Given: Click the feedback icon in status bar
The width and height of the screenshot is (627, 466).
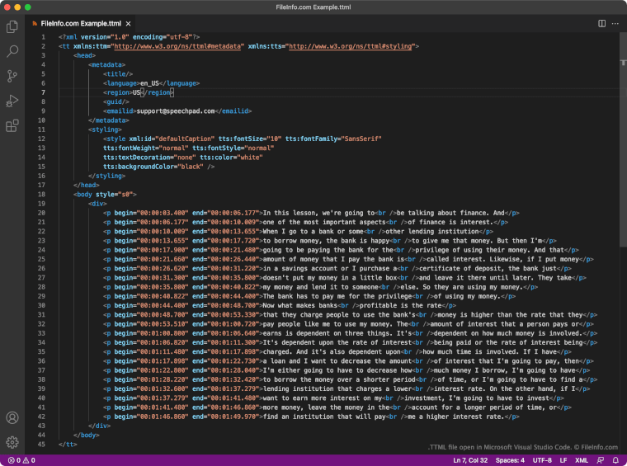Looking at the screenshot, I should click(x=600, y=459).
